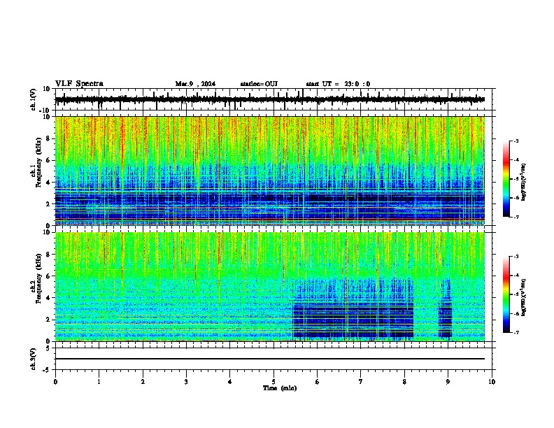The image size is (554, 428).
Task: Click the log(PSD) label beside ch.2 colorbar
Action: click(523, 297)
